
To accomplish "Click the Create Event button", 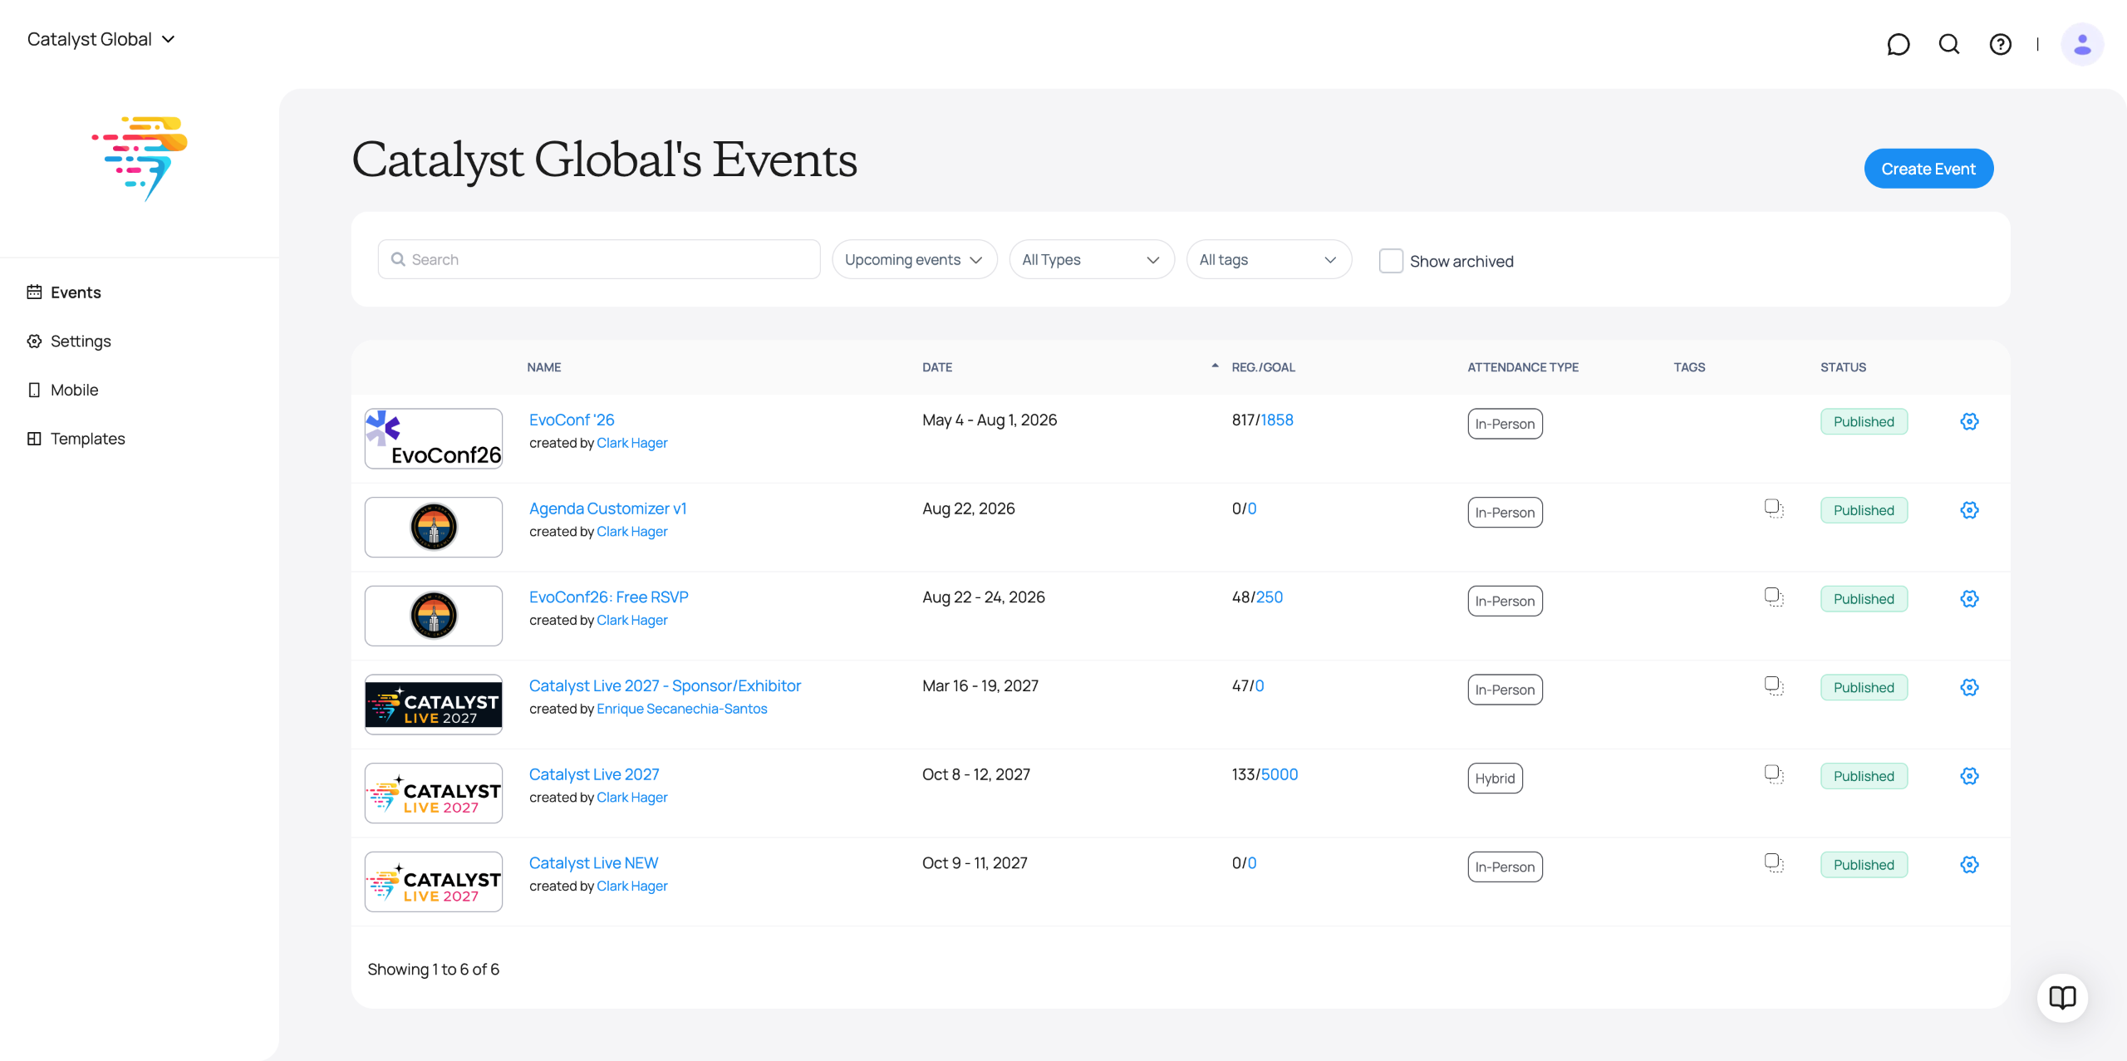I will tap(1928, 169).
